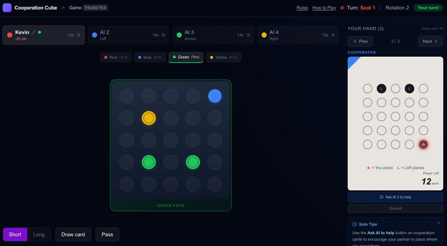This screenshot has height=246, width=447.
Task: Open the Rules link
Action: tap(302, 8)
